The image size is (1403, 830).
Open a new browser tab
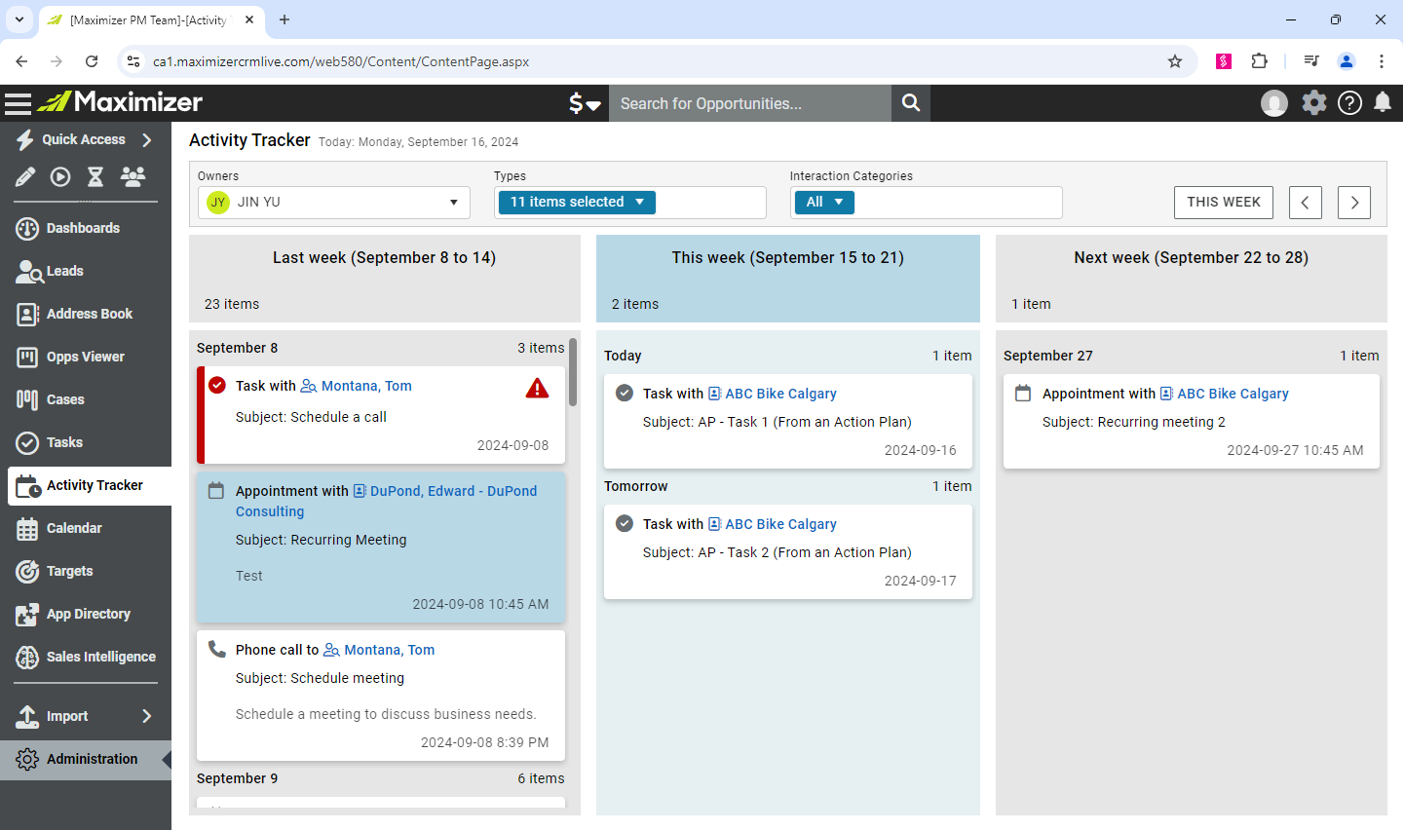tap(284, 19)
